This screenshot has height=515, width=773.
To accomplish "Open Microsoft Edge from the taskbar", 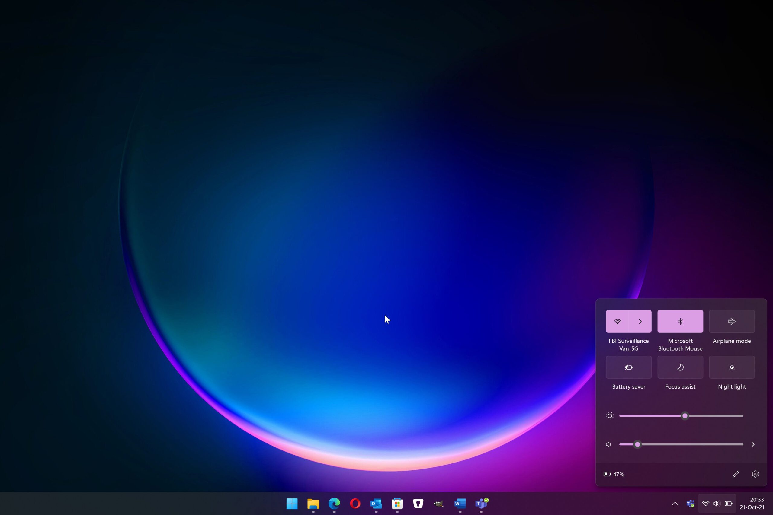I will pyautogui.click(x=334, y=504).
